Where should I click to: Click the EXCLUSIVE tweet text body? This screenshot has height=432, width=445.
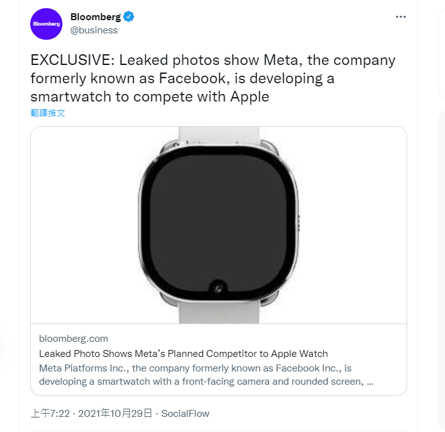click(212, 79)
